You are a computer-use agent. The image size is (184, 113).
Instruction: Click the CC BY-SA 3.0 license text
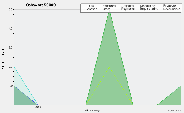[174, 111]
